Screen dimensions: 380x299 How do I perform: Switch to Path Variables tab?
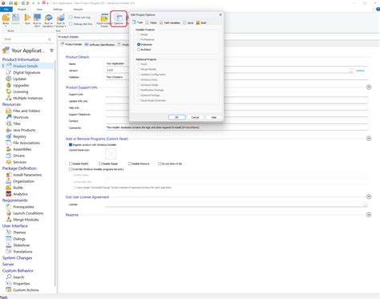[x=170, y=22]
